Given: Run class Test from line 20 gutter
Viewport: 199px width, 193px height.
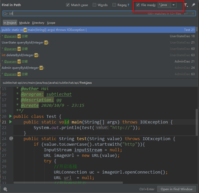Looking at the screenshot, I should coord(11,116).
